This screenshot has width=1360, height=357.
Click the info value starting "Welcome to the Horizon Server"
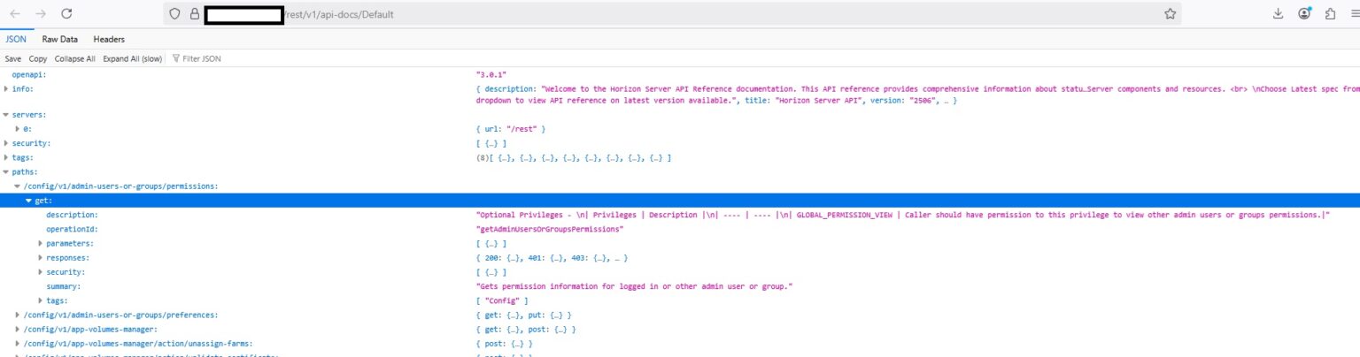click(917, 95)
